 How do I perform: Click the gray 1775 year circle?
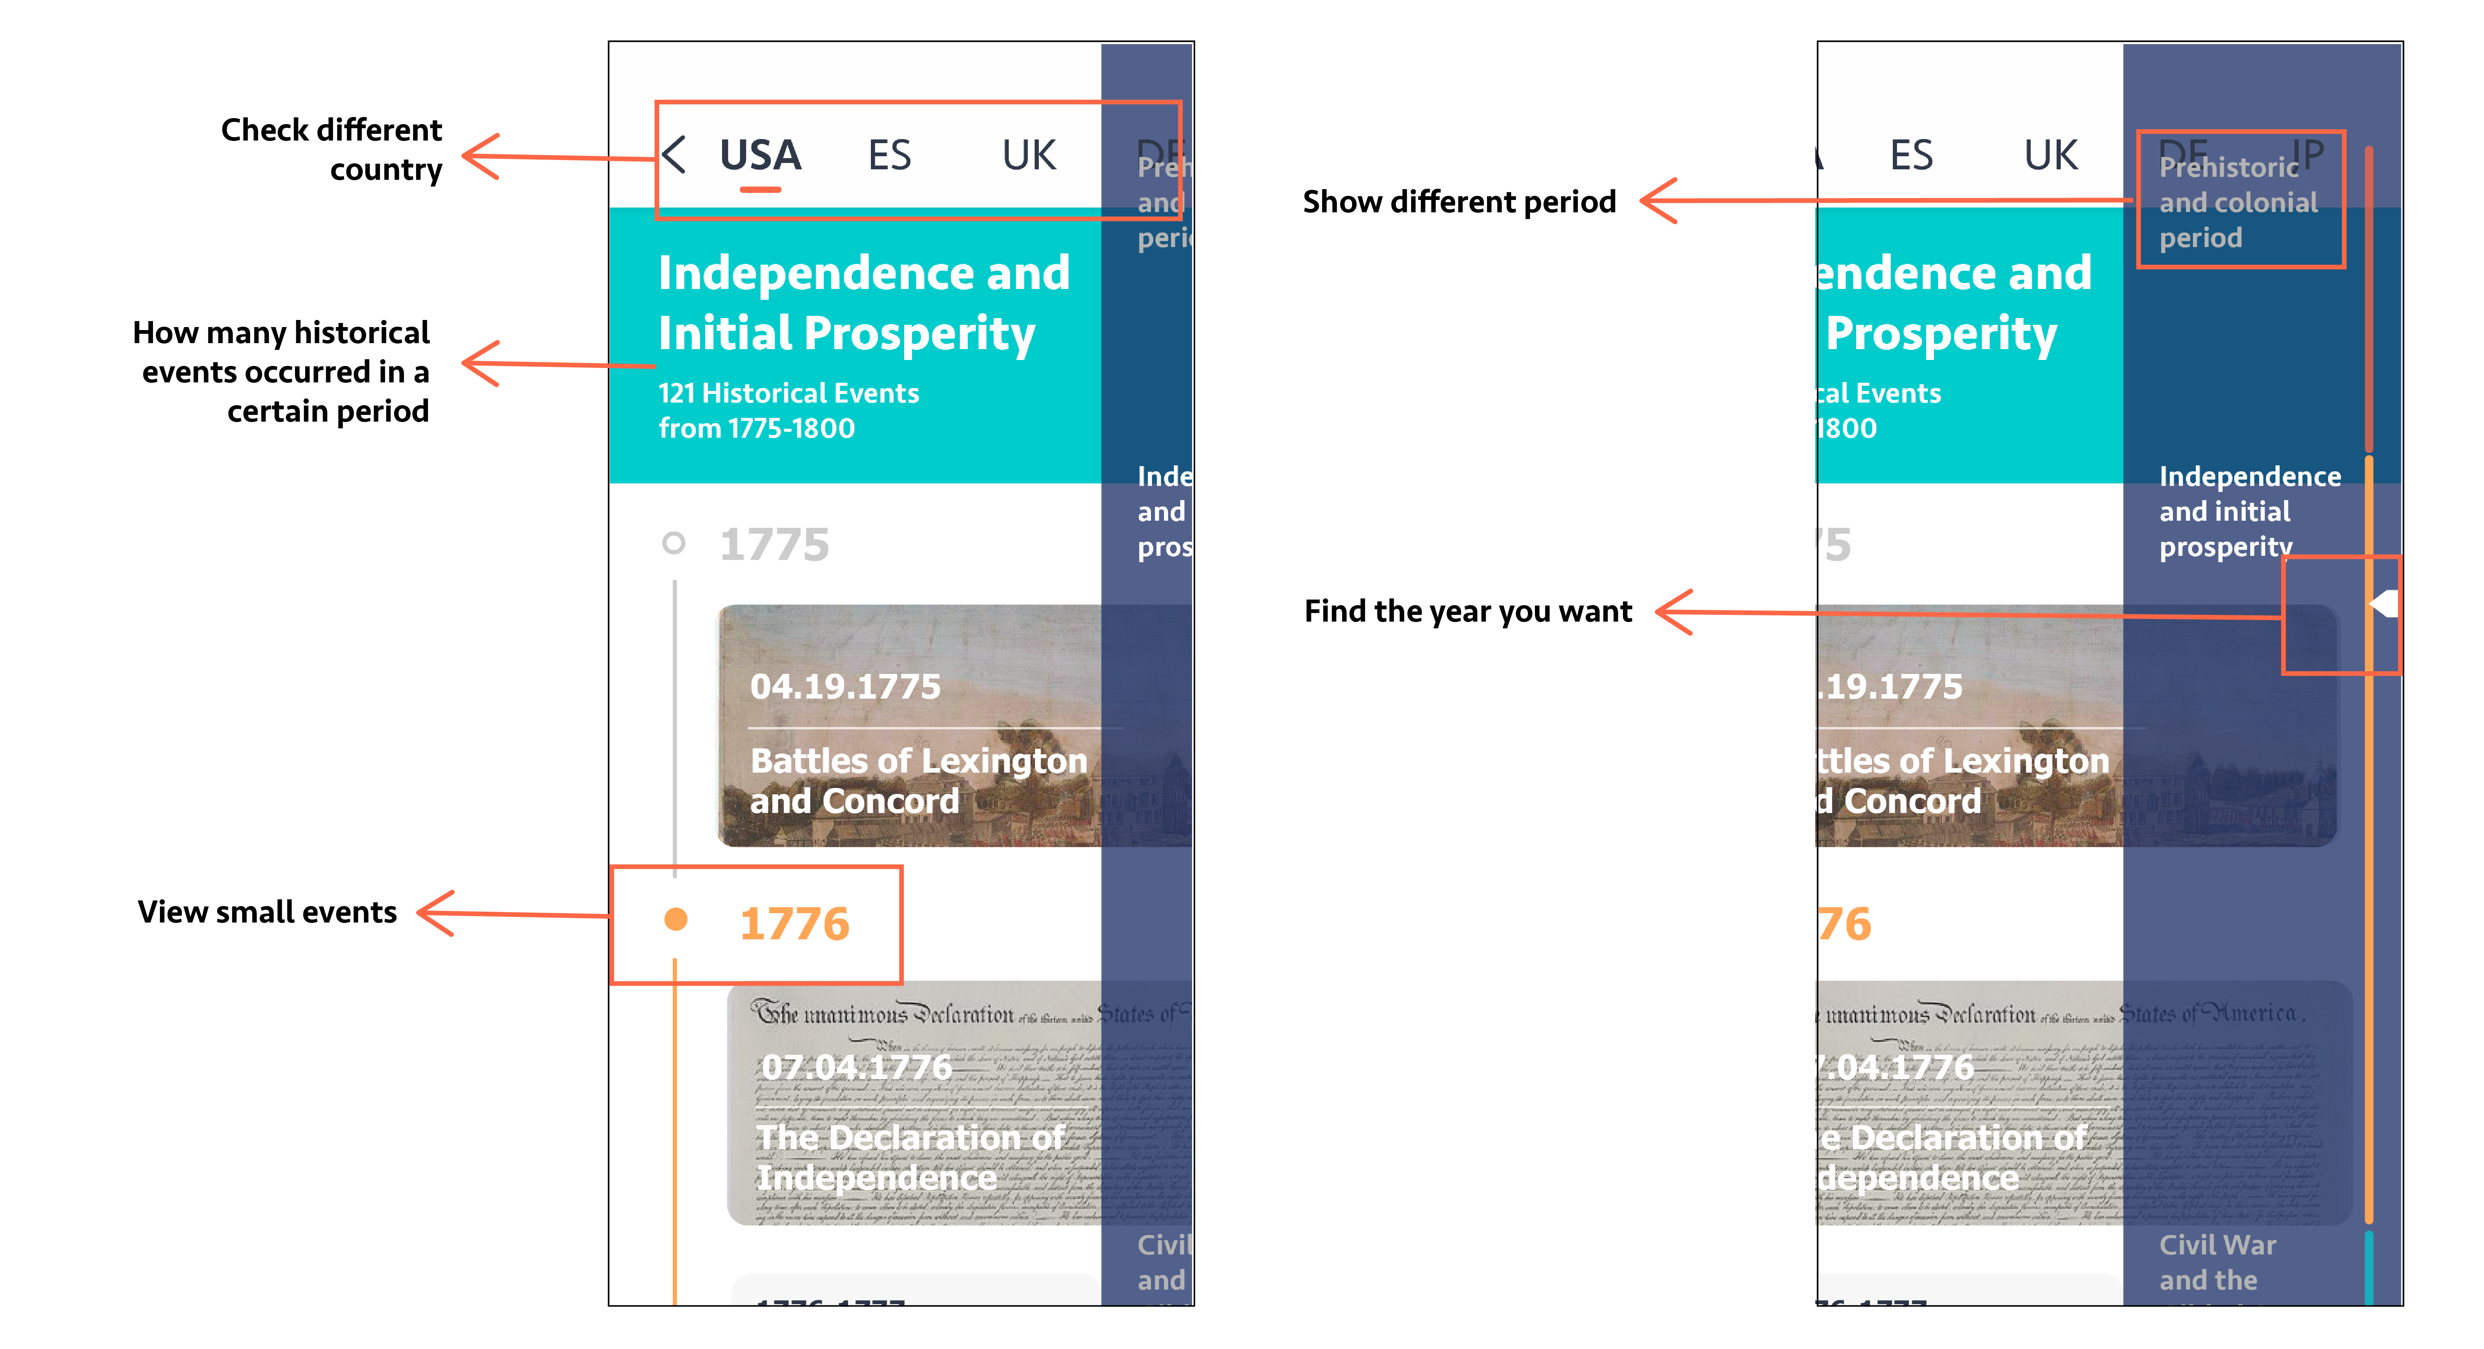[674, 543]
